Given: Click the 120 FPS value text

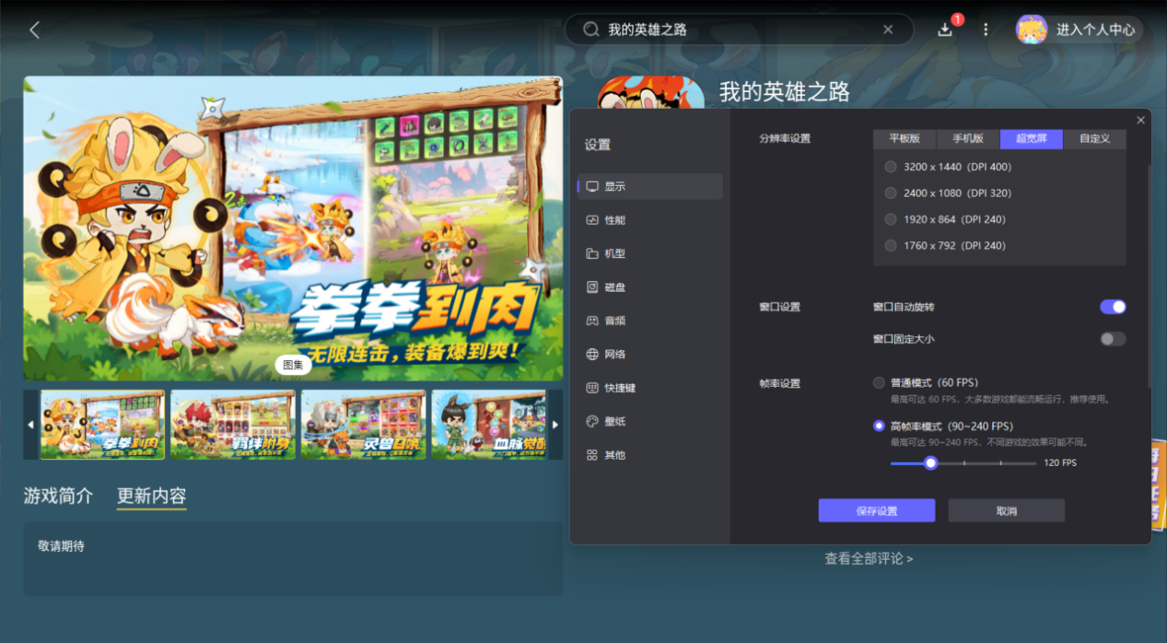Looking at the screenshot, I should [x=1060, y=462].
